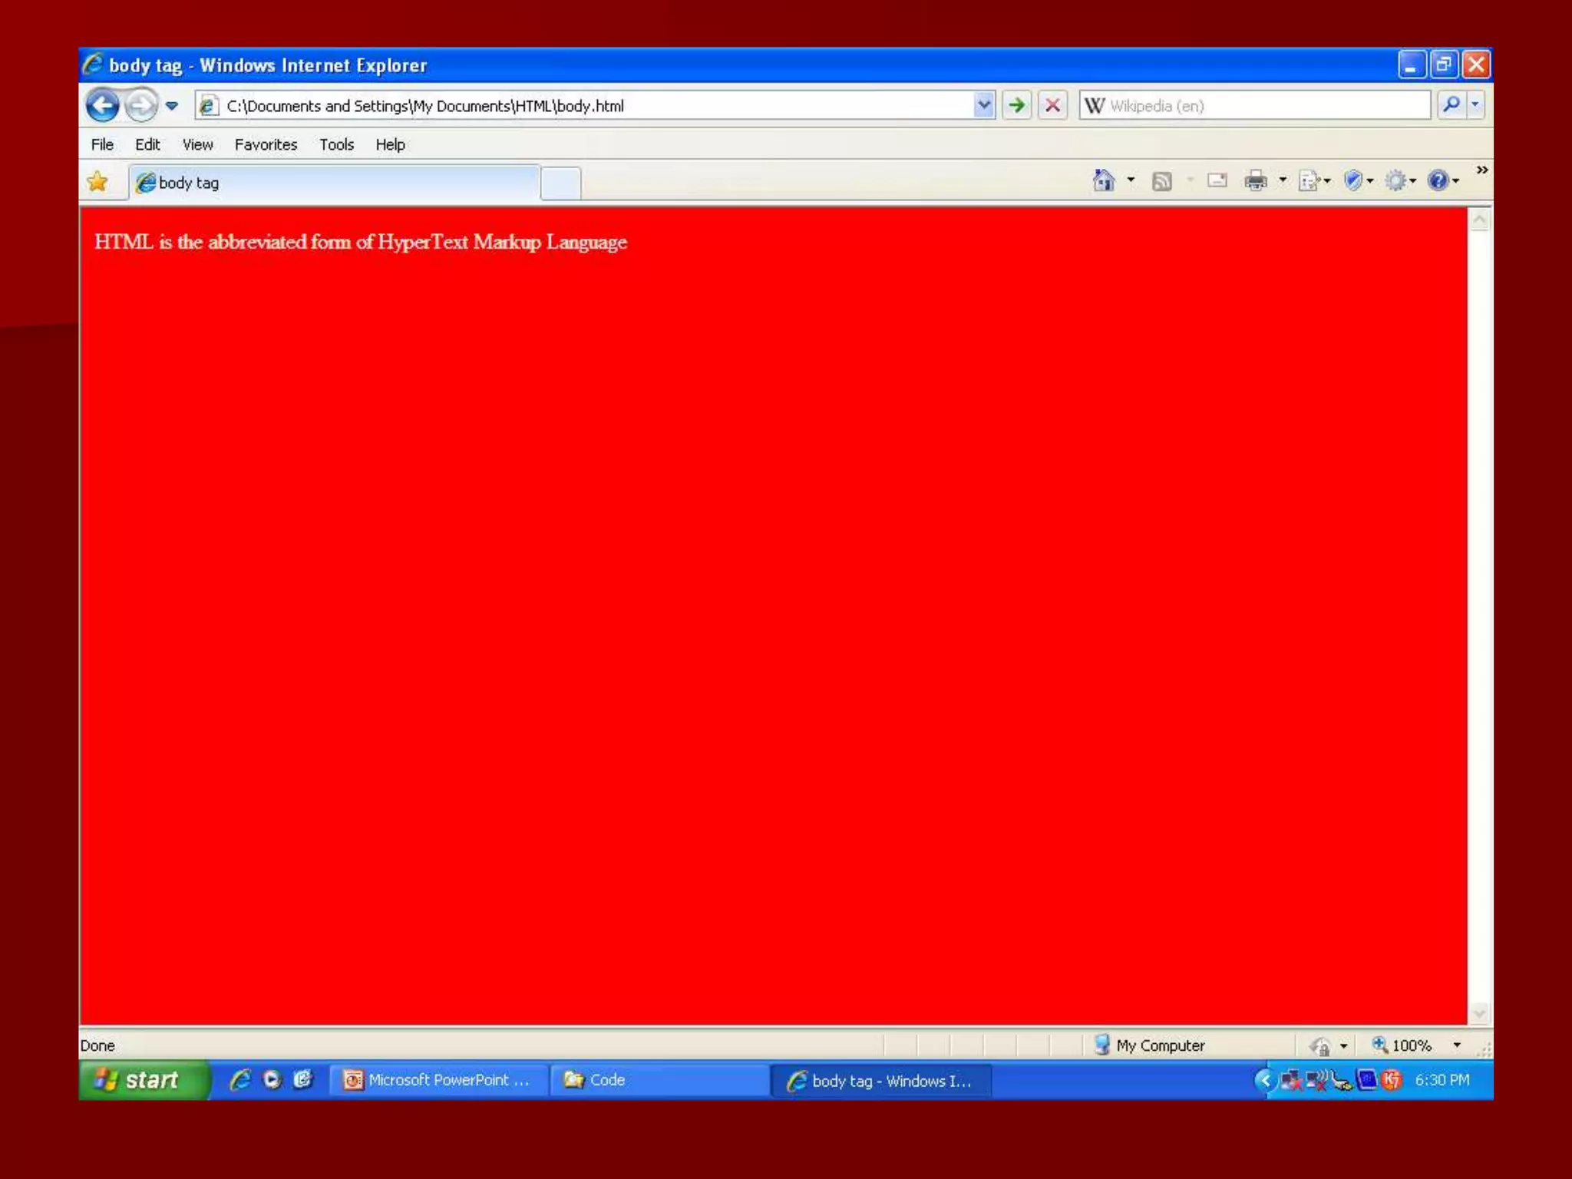1572x1179 pixels.
Task: Expand the address bar history dropdown
Action: click(x=984, y=105)
